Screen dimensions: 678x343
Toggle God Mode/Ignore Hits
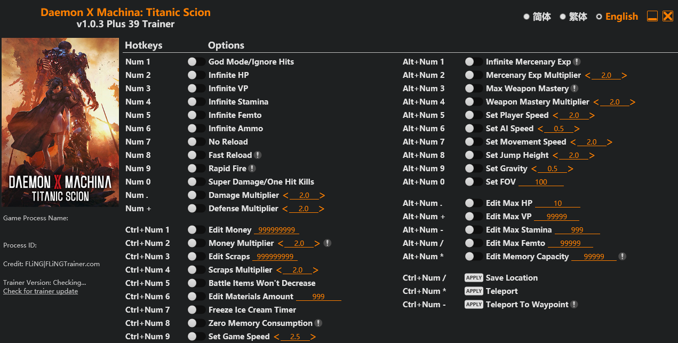[196, 62]
